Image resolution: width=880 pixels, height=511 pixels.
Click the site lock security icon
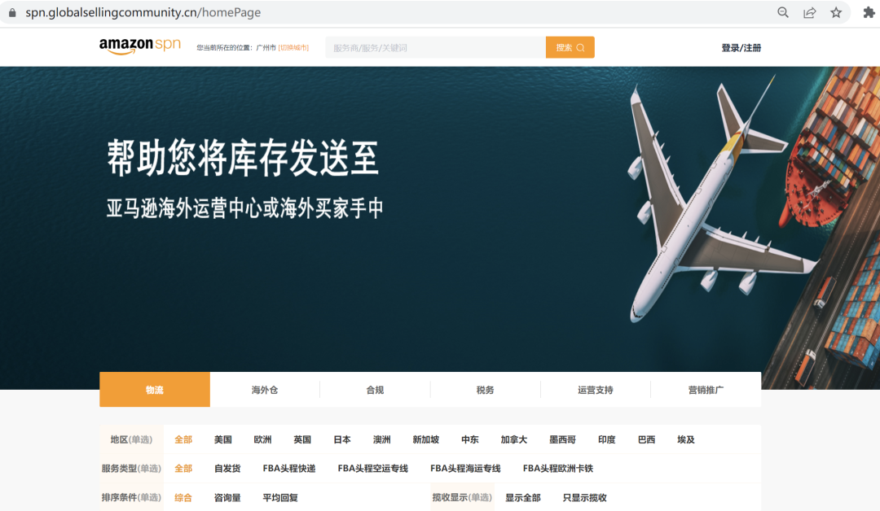pos(11,13)
